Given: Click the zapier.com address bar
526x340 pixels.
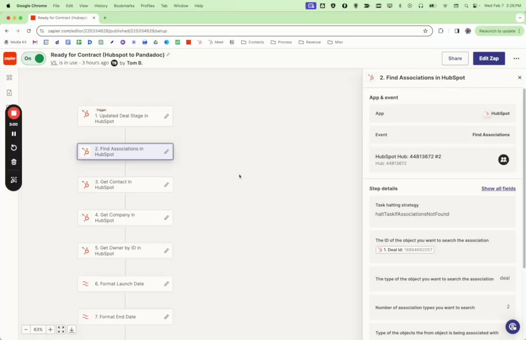Looking at the screenshot, I should (235, 31).
